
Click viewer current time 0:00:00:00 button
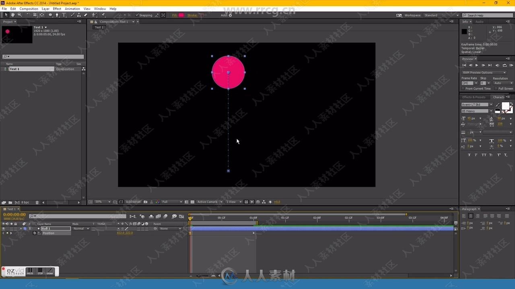click(x=133, y=202)
